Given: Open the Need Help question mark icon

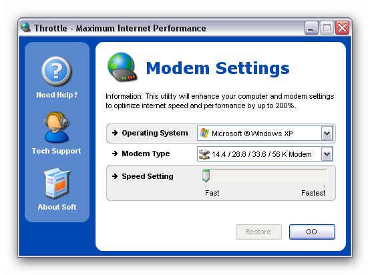Looking at the screenshot, I should tap(57, 71).
